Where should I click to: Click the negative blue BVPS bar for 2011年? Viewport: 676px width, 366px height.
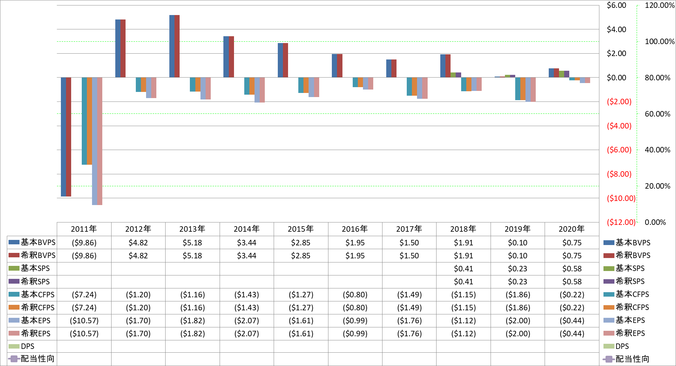point(63,137)
